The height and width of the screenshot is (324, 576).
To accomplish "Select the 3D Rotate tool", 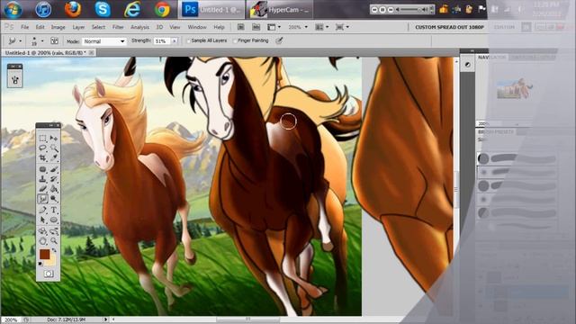I will [43, 231].
